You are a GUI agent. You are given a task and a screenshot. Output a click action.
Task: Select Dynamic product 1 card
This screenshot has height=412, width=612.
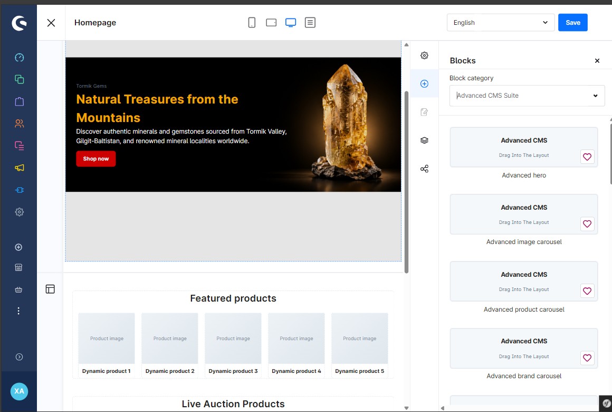106,345
